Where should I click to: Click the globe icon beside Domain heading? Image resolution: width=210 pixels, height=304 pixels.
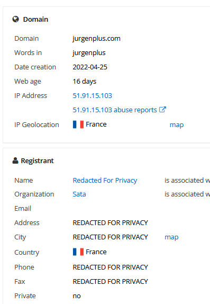(16, 20)
